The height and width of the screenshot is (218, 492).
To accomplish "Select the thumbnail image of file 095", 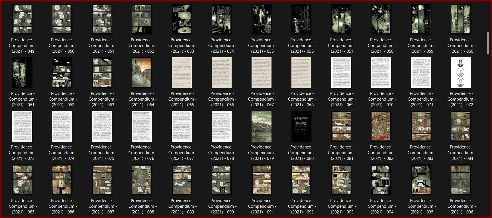I will (x=421, y=180).
